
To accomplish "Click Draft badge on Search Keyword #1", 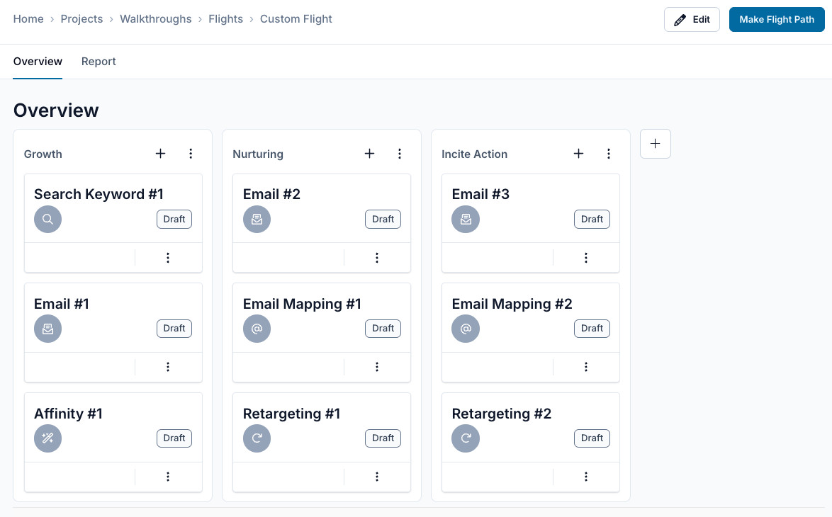I will [x=174, y=219].
